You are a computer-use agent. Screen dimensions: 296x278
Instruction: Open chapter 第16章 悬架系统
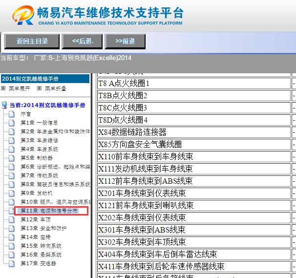coord(41,255)
